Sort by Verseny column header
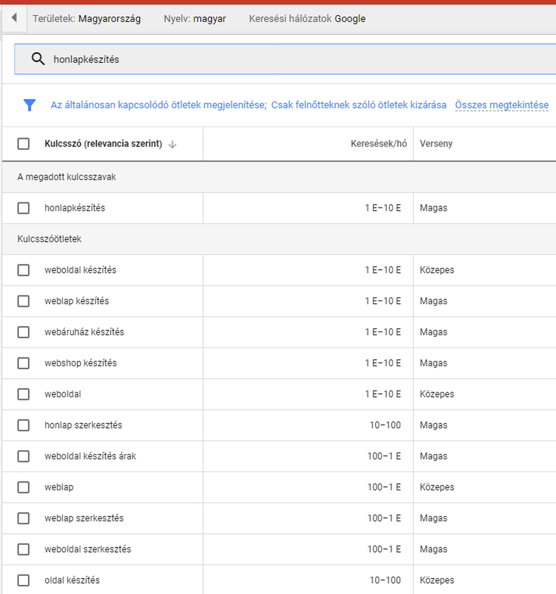 tap(436, 144)
